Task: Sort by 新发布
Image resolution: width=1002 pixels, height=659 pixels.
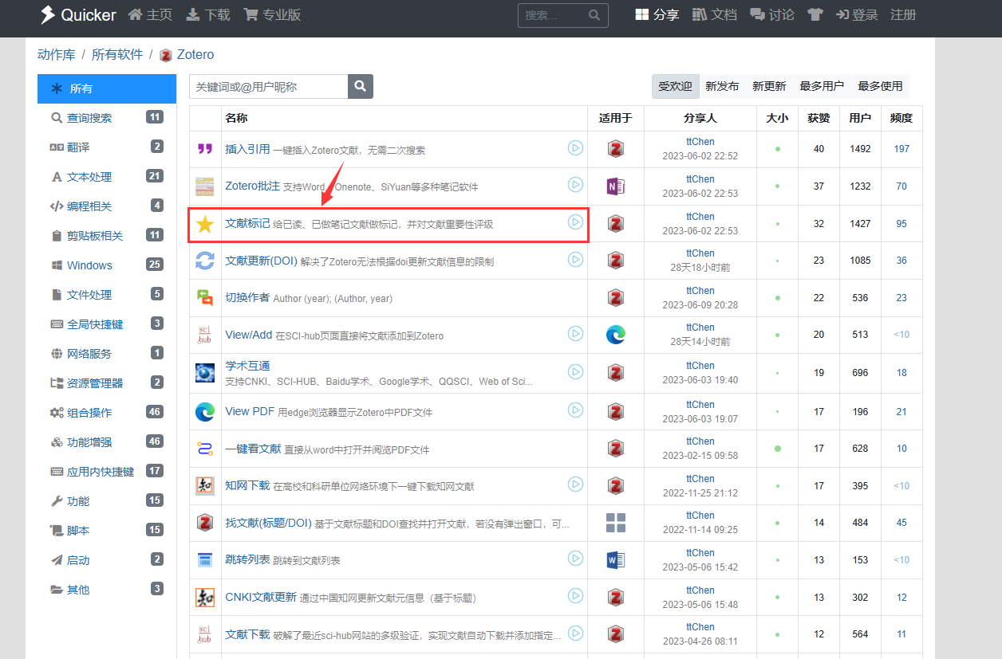Action: [722, 86]
